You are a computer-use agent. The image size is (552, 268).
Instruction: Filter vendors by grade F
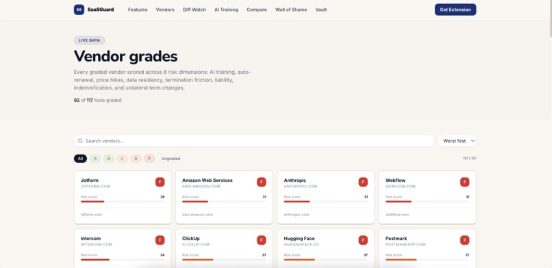click(149, 159)
